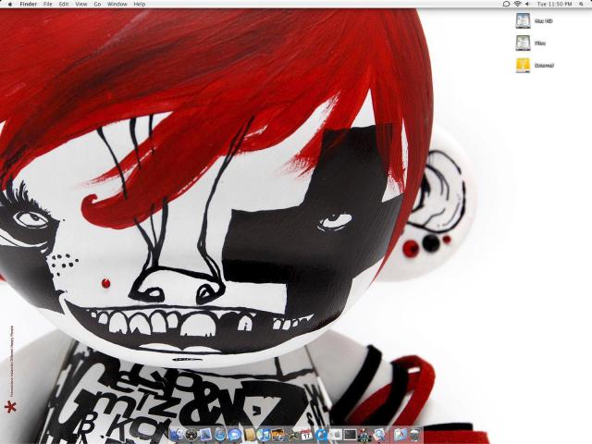Open Dashboard gauge icon in Dock
The width and height of the screenshot is (592, 444).
pos(191,435)
